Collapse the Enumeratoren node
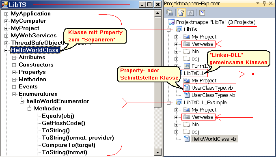 (x=14, y=95)
